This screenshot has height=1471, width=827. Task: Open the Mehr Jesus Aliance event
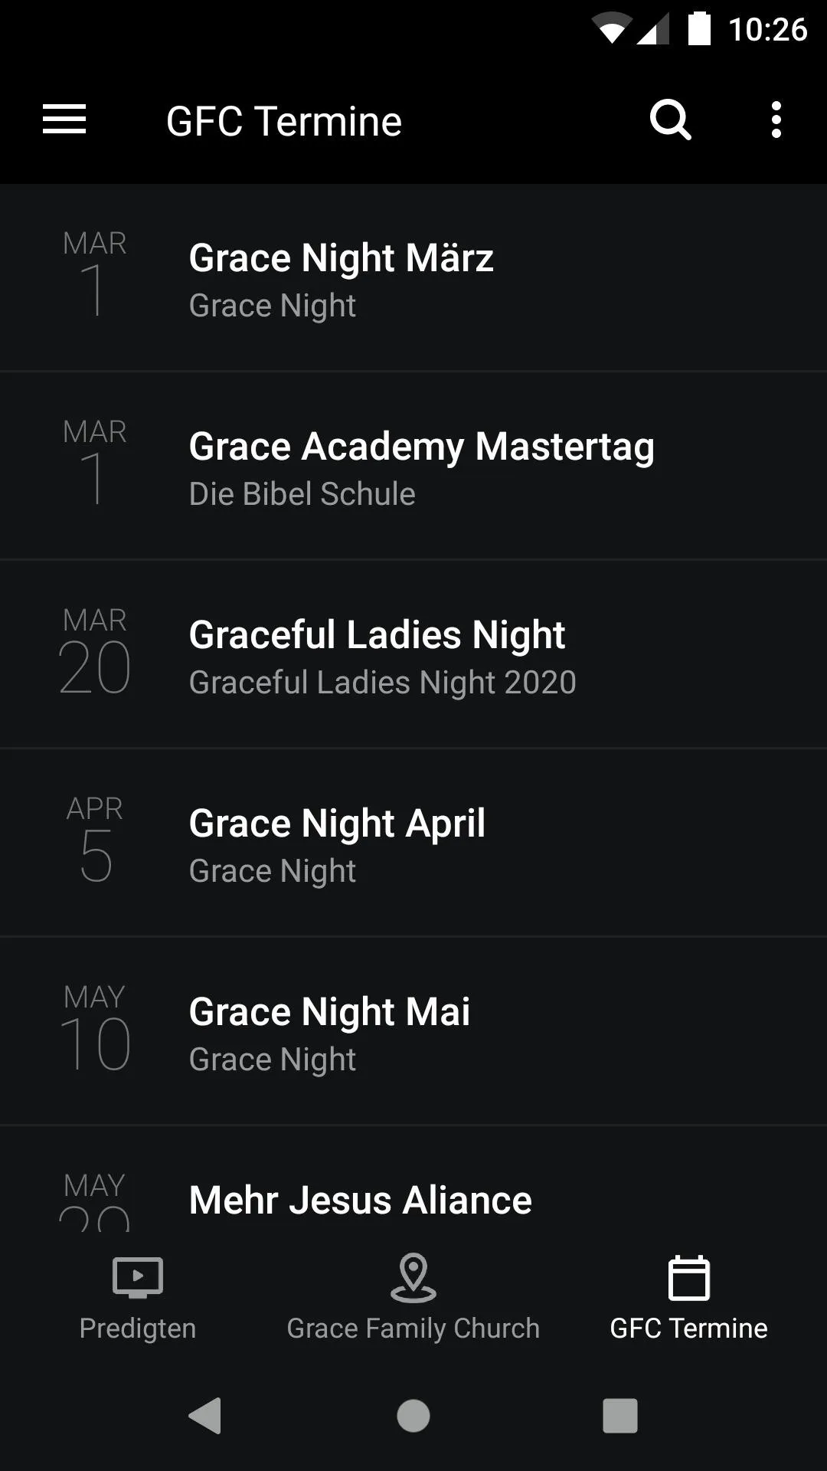tap(413, 1179)
